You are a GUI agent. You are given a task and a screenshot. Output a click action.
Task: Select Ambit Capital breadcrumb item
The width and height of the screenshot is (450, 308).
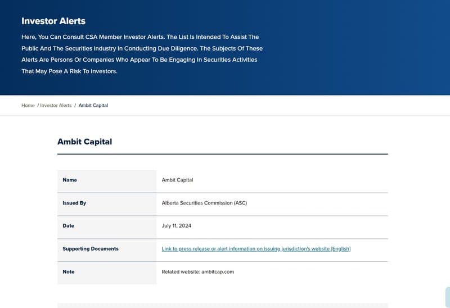pos(93,105)
